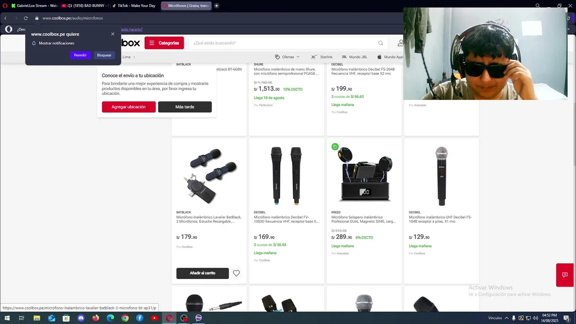This screenshot has width=576, height=324.
Task: Click the address bar URL
Action: [x=73, y=18]
